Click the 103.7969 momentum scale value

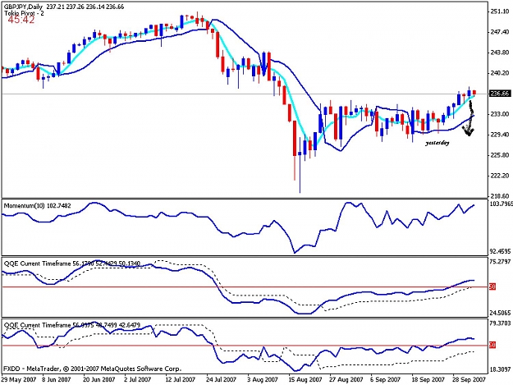pyautogui.click(x=501, y=204)
